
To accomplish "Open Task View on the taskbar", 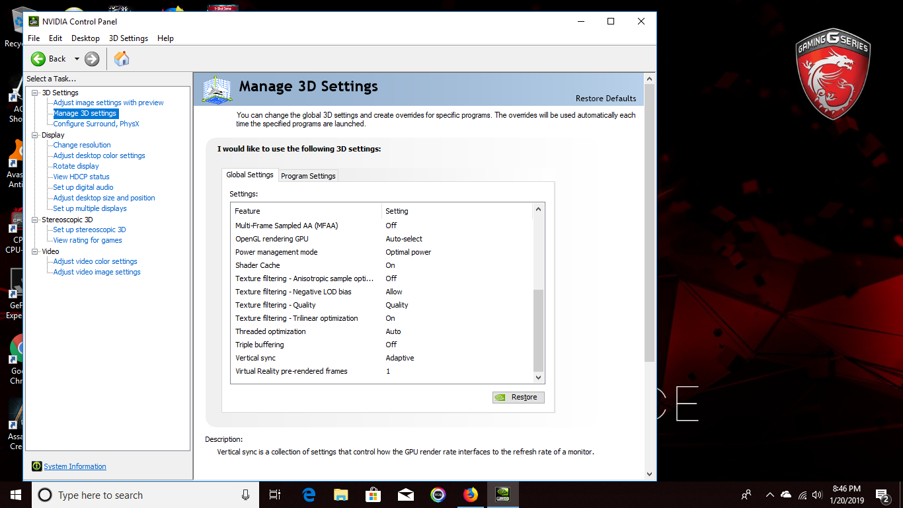I will click(275, 495).
